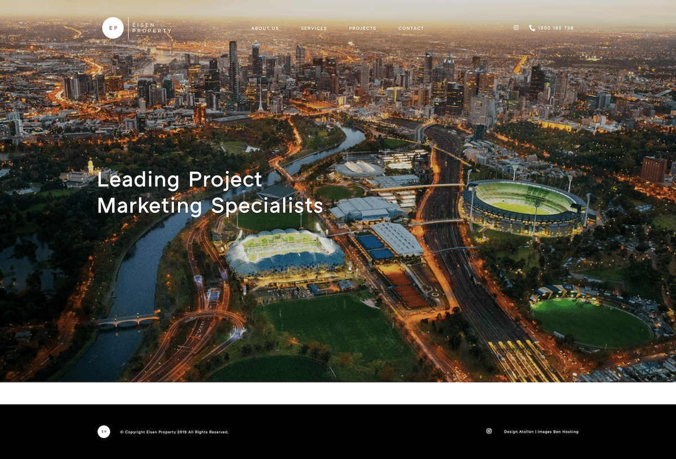Navigate to Projects in the navbar

pos(362,28)
